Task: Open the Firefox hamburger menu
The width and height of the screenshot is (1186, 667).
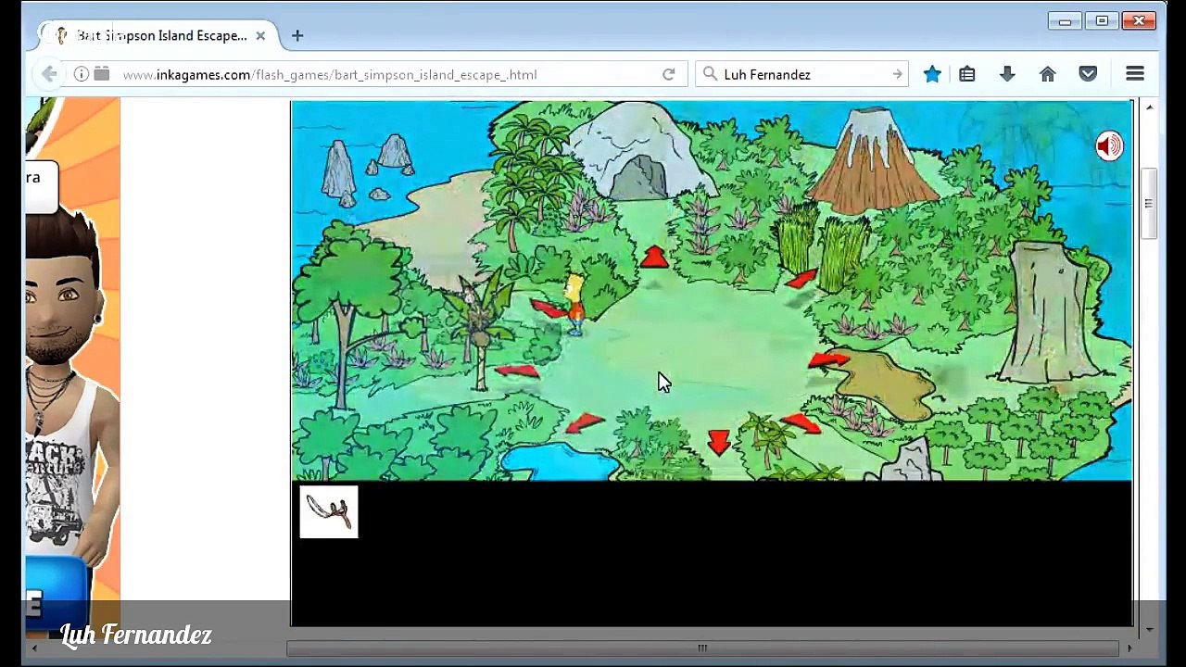Action: [1135, 74]
